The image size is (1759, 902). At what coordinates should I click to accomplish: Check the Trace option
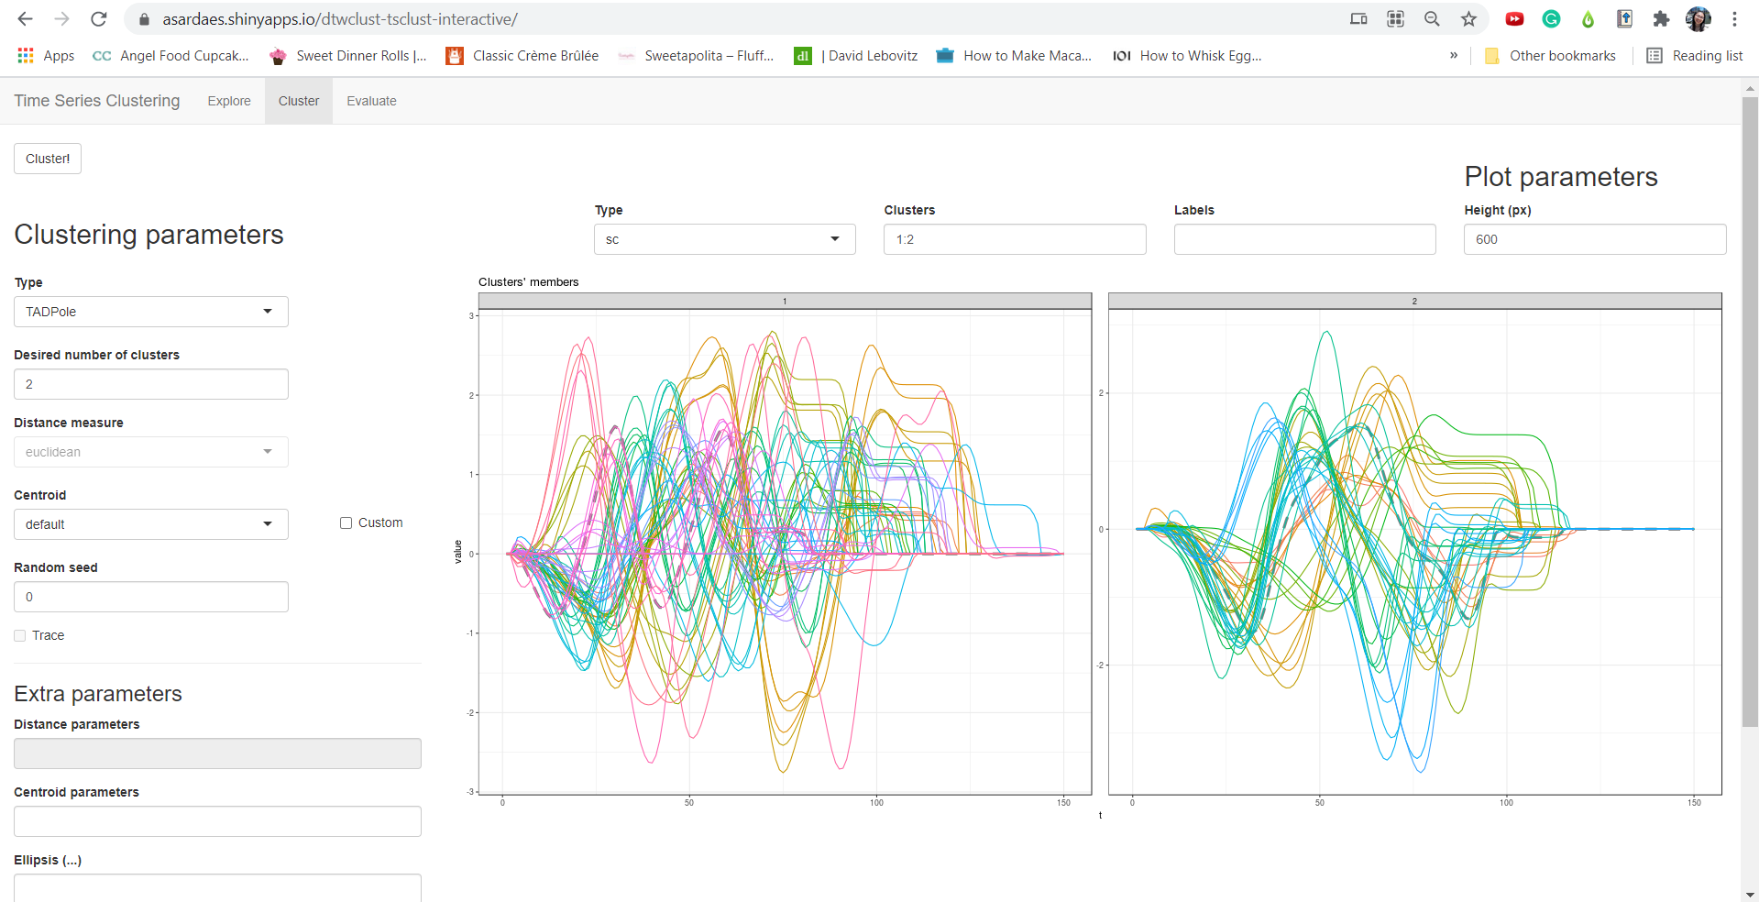[18, 634]
